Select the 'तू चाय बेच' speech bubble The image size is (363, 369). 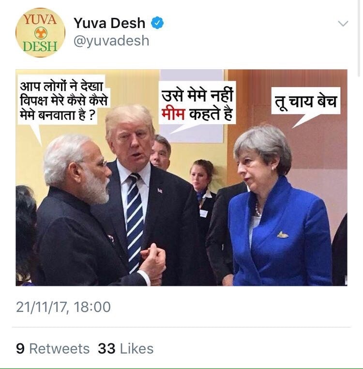point(306,102)
